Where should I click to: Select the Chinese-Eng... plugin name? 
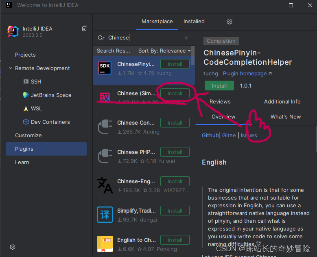(x=136, y=182)
